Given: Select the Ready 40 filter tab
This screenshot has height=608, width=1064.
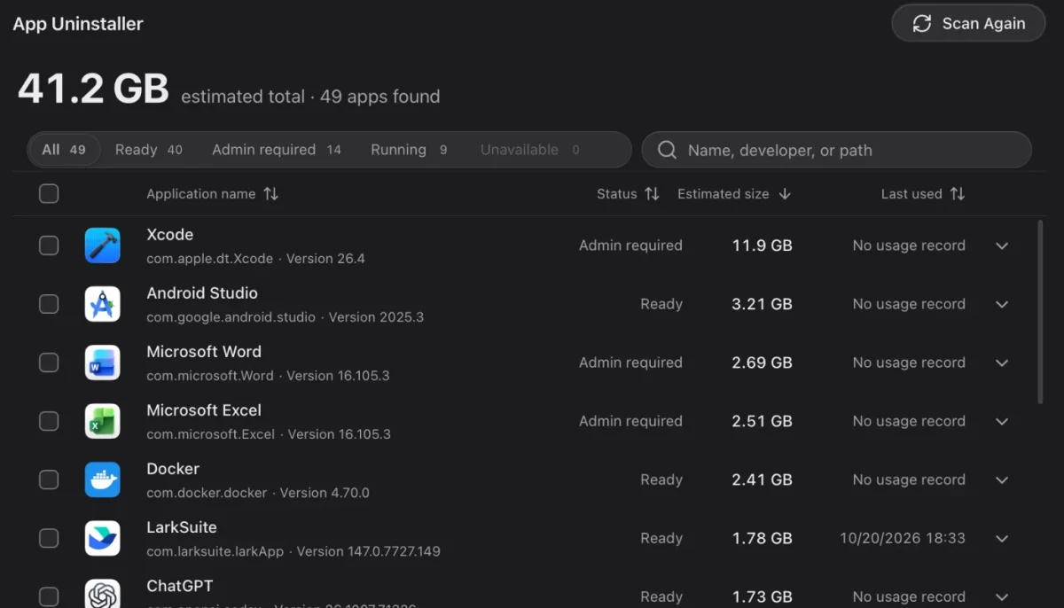Looking at the screenshot, I should [x=148, y=150].
